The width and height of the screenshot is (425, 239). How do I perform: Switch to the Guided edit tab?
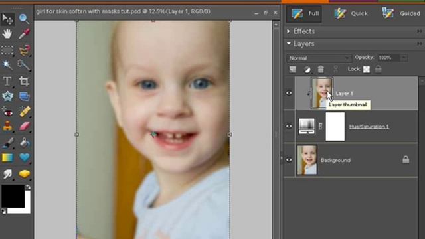[401, 13]
